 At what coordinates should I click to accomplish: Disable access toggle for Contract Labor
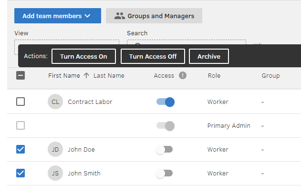(166, 102)
